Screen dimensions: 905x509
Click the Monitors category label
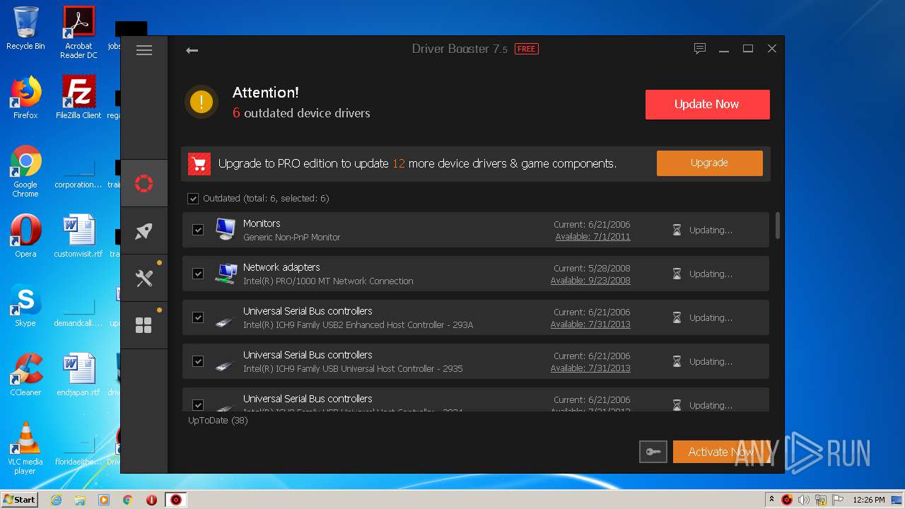pos(262,223)
